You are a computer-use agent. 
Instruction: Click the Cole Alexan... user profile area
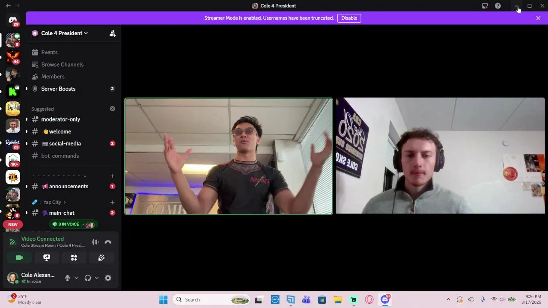point(32,278)
